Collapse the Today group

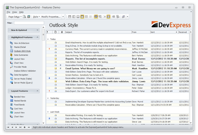(48, 39)
